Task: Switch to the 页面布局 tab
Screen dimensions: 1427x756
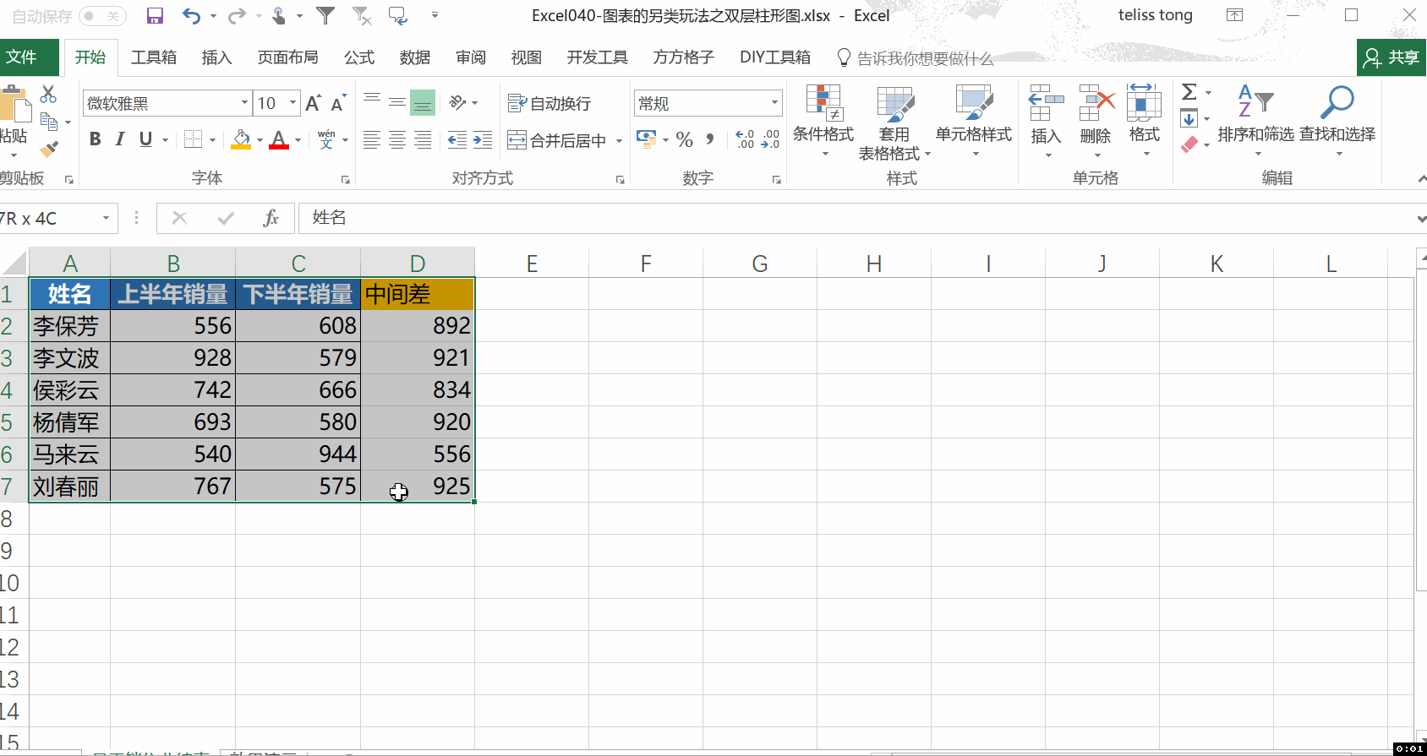Action: tap(287, 57)
